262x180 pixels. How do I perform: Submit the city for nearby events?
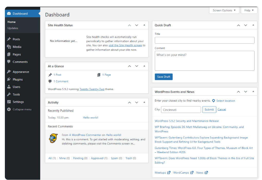coord(209,109)
